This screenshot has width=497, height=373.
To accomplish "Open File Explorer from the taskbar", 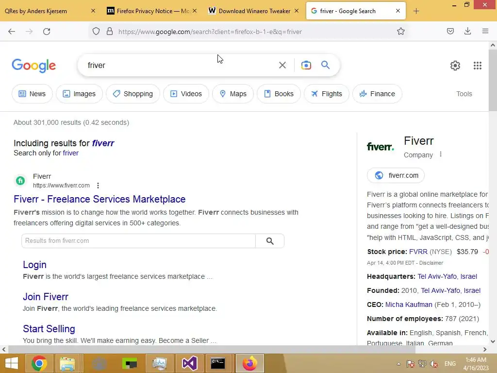I will pos(67,363).
